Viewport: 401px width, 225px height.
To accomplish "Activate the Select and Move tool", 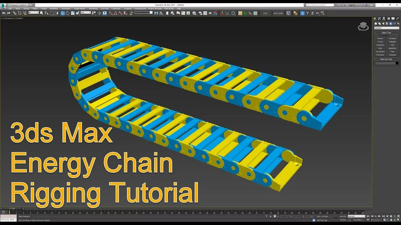I will (x=62, y=13).
